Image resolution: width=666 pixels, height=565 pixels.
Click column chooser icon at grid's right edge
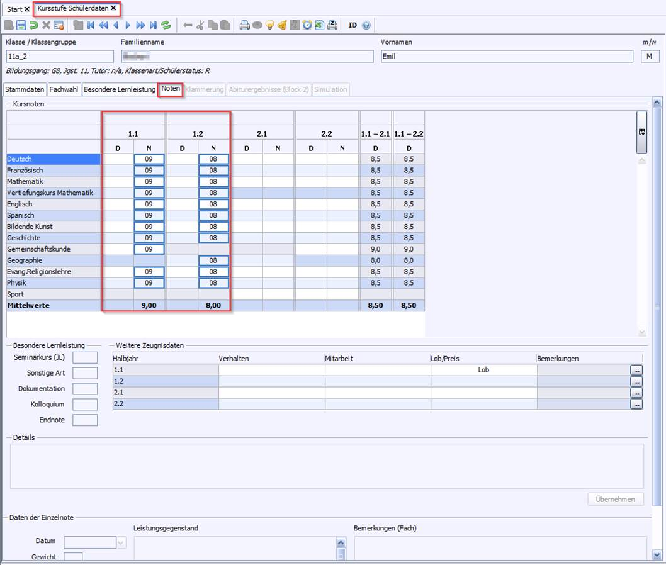coord(641,132)
